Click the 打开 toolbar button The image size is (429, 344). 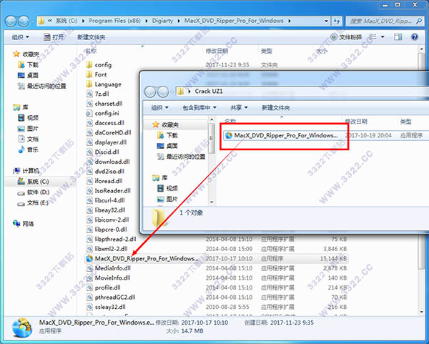pyautogui.click(x=54, y=37)
